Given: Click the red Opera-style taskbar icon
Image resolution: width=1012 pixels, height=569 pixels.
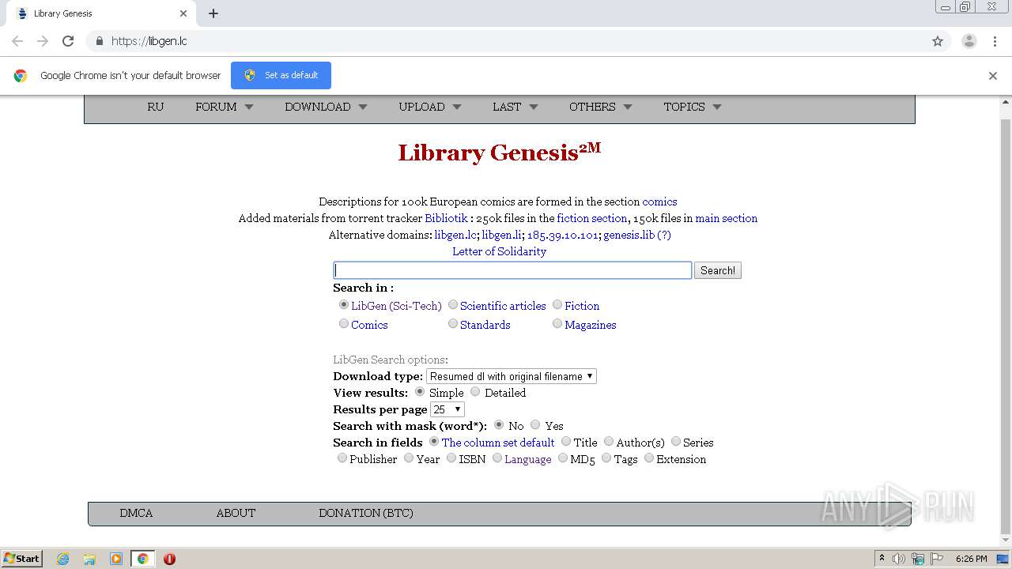Looking at the screenshot, I should pyautogui.click(x=169, y=559).
